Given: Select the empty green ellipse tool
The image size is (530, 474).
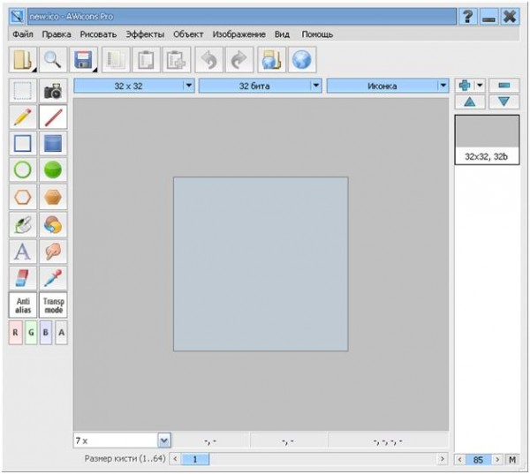Looking at the screenshot, I should [x=23, y=169].
